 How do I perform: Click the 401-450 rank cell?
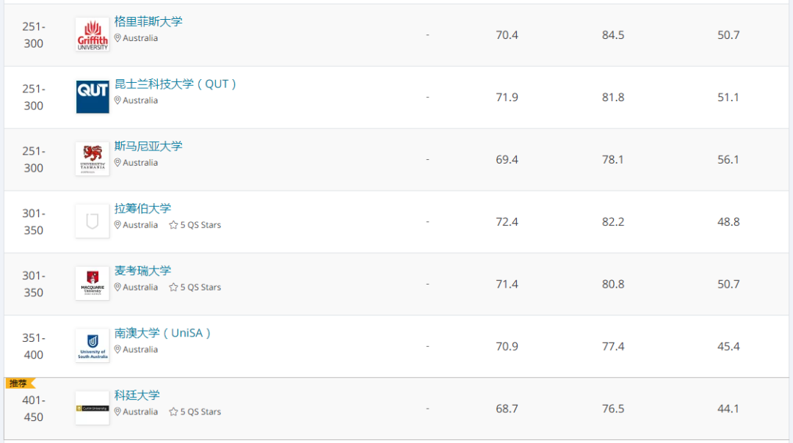[33, 409]
